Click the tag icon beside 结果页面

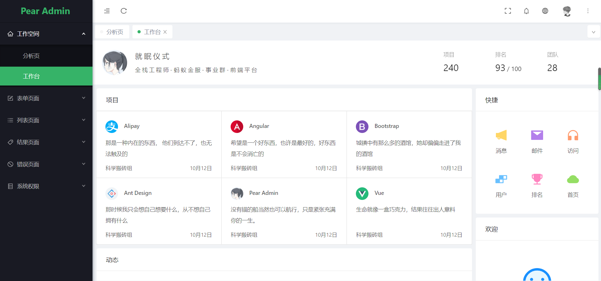(10, 142)
